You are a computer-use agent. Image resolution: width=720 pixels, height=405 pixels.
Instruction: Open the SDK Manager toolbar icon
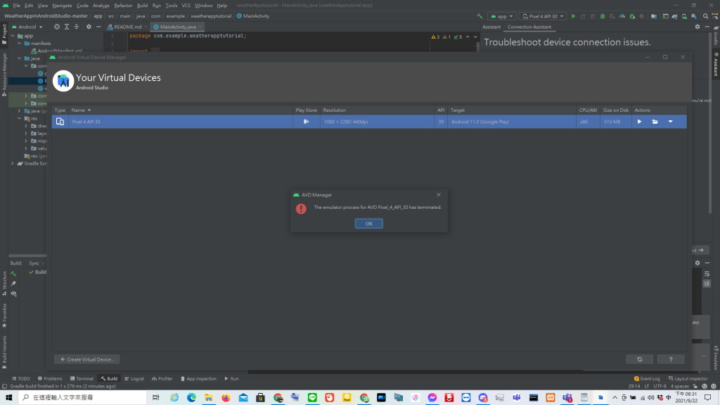click(x=694, y=16)
